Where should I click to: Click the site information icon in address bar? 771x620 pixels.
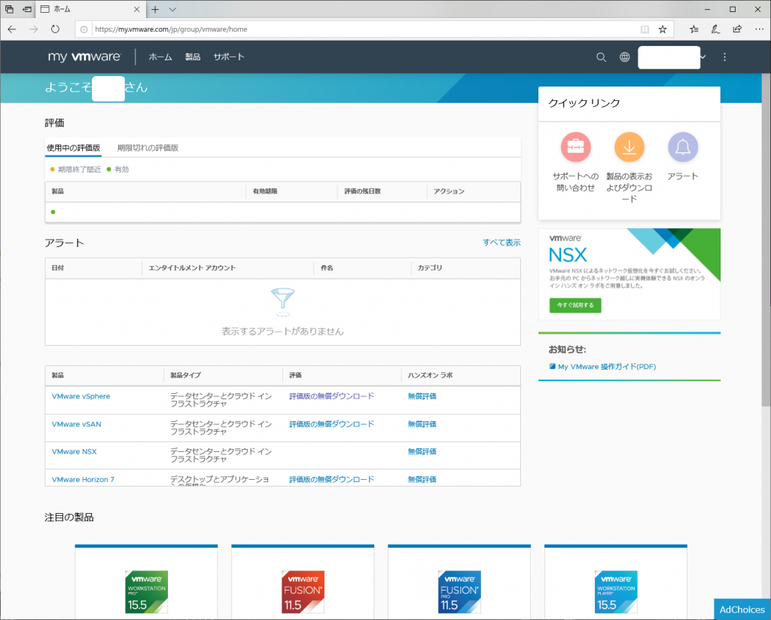tap(84, 29)
